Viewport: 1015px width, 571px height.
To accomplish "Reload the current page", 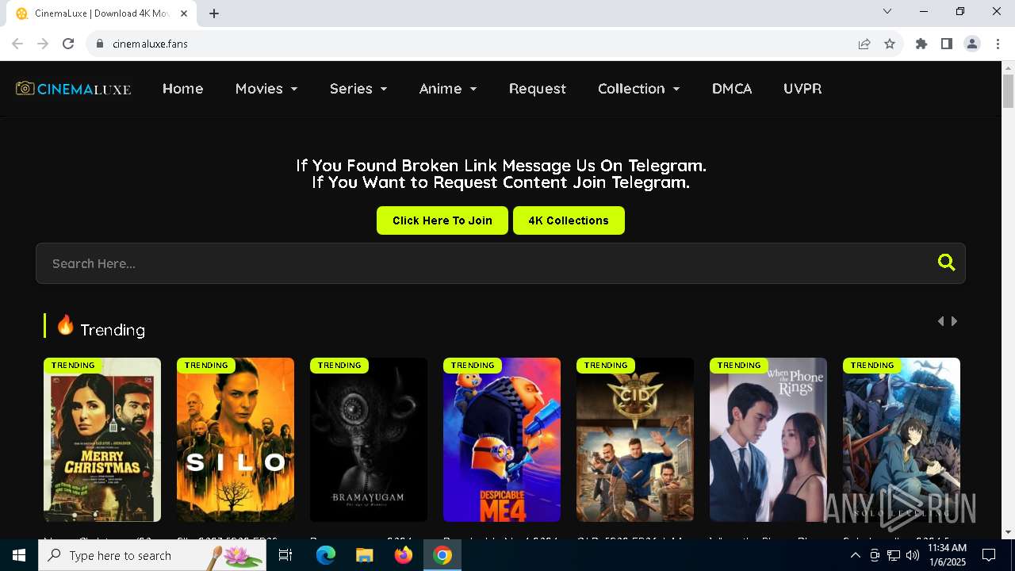I will 68,44.
